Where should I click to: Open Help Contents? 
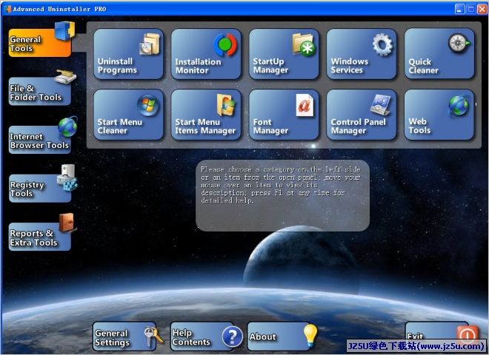coord(202,337)
